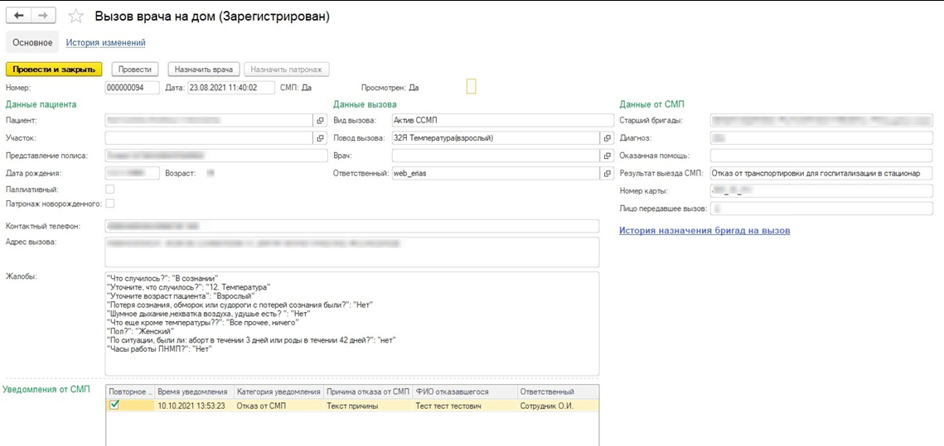This screenshot has width=944, height=446.
Task: Click the open icon beside Участок field
Action: tap(321, 138)
